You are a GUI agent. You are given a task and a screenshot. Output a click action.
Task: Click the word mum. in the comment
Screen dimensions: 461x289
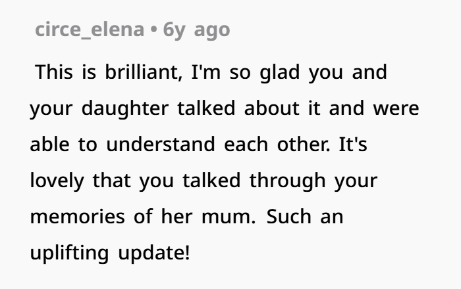[229, 217]
